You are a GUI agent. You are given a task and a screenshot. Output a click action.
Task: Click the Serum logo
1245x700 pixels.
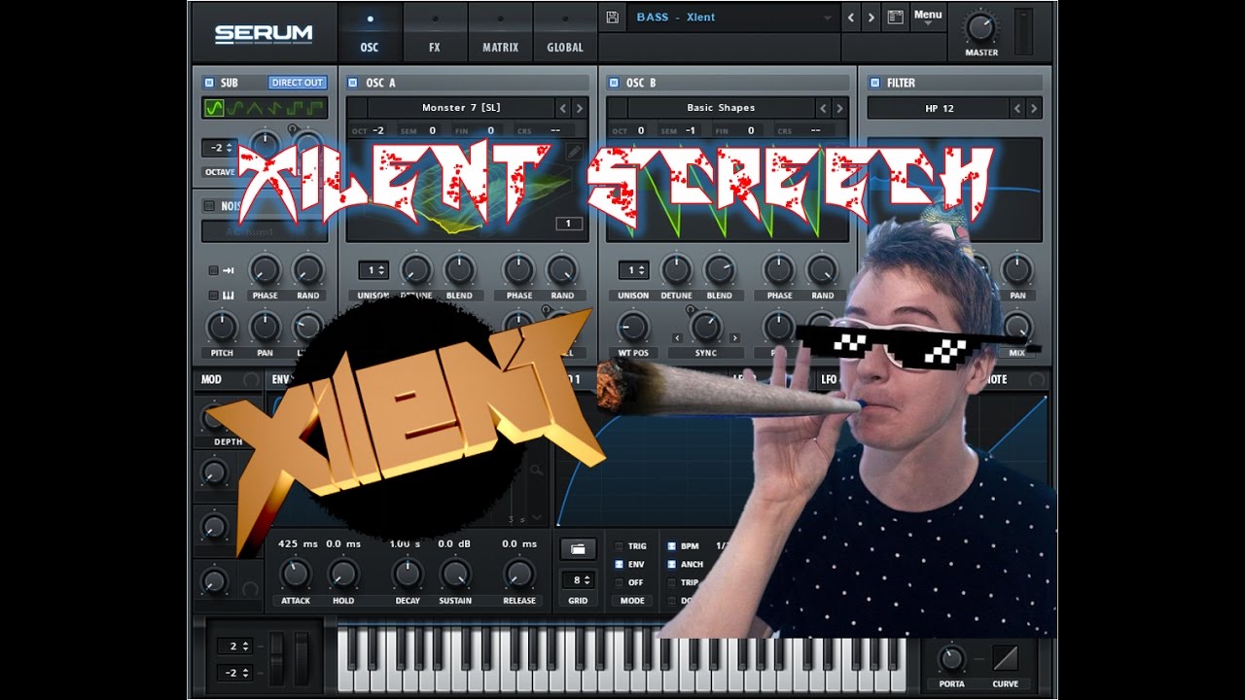[x=264, y=34]
